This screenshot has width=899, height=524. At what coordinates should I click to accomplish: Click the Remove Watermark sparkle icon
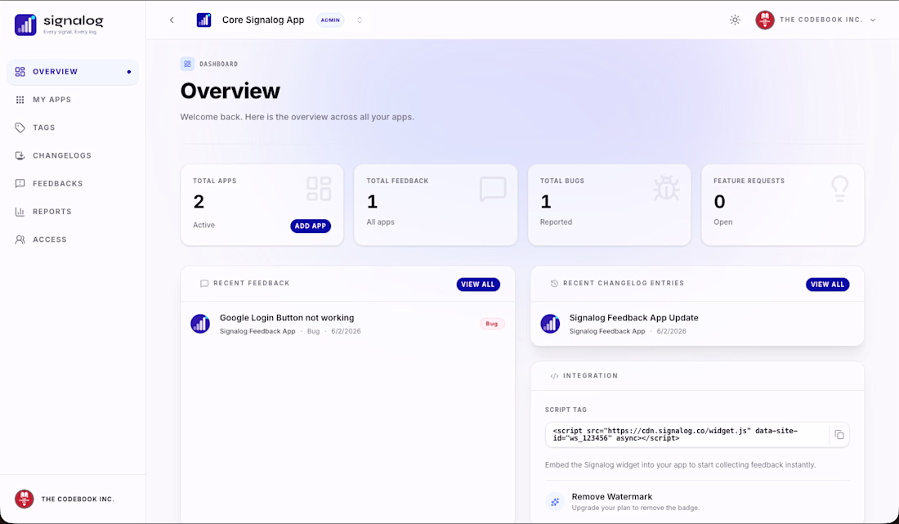click(x=554, y=502)
